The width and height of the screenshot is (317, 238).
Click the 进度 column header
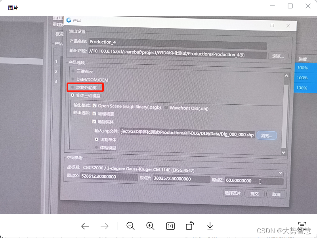(303, 59)
